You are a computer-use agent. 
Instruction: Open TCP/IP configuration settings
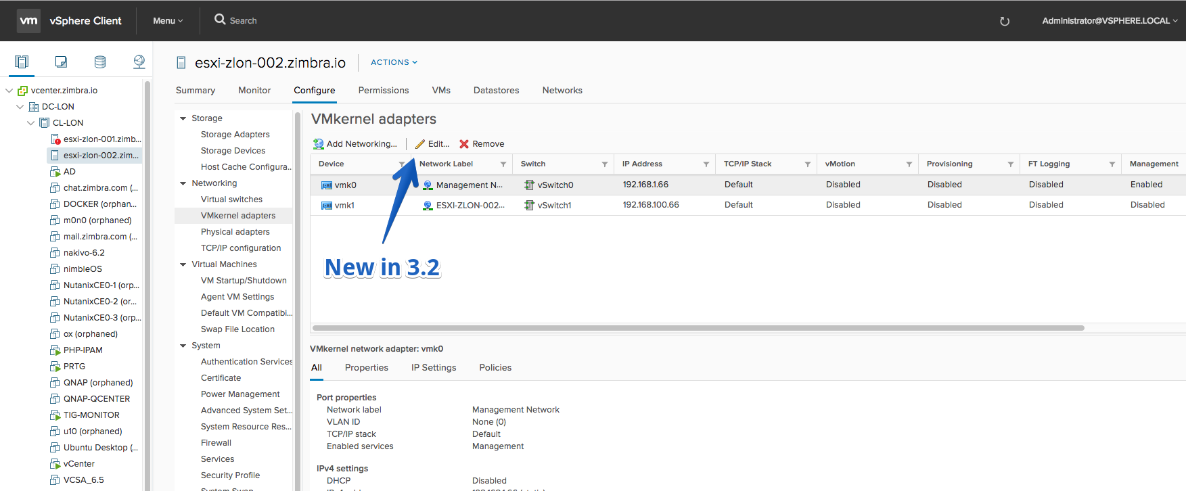pos(241,248)
